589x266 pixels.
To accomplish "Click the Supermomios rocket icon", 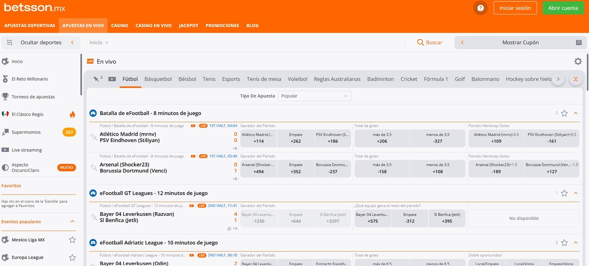I will click(5, 132).
